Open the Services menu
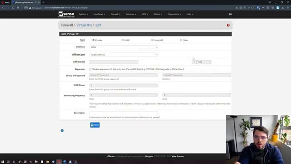 131,14
